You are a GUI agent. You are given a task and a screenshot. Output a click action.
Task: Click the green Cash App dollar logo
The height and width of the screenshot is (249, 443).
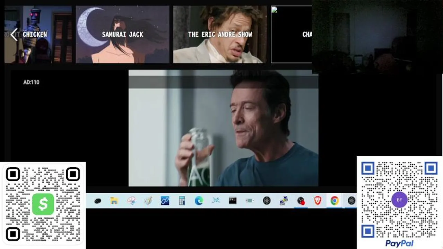point(43,204)
